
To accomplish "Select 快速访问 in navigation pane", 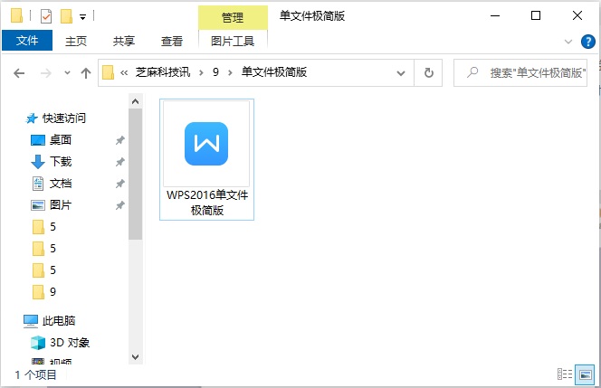I will (x=64, y=118).
